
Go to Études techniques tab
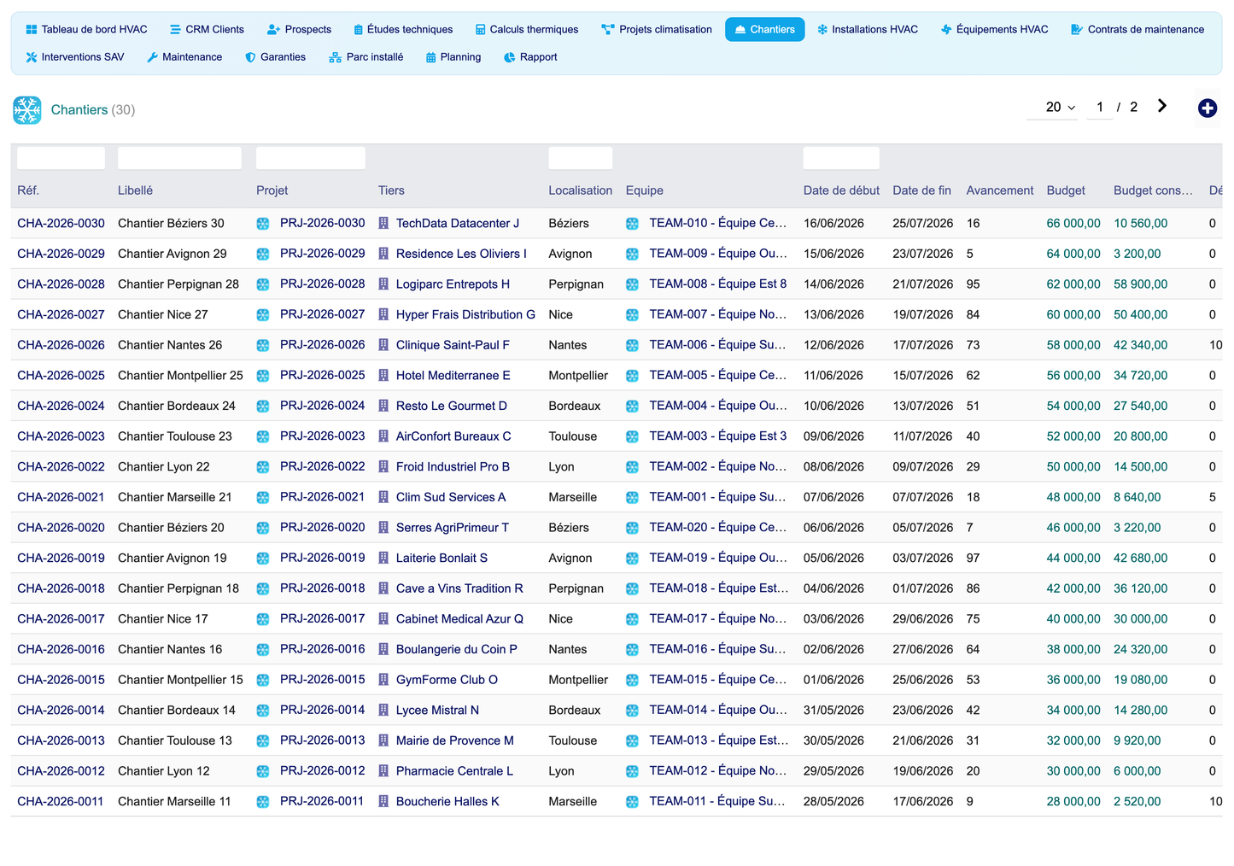(x=403, y=29)
